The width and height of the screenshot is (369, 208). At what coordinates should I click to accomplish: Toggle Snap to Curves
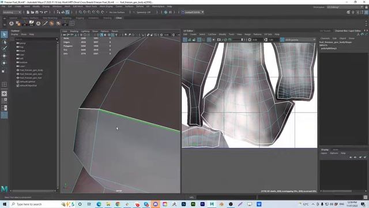click(x=85, y=12)
